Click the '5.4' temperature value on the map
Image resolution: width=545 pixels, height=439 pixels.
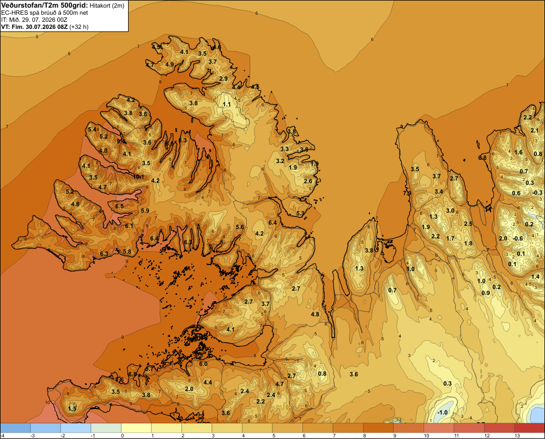[92, 129]
